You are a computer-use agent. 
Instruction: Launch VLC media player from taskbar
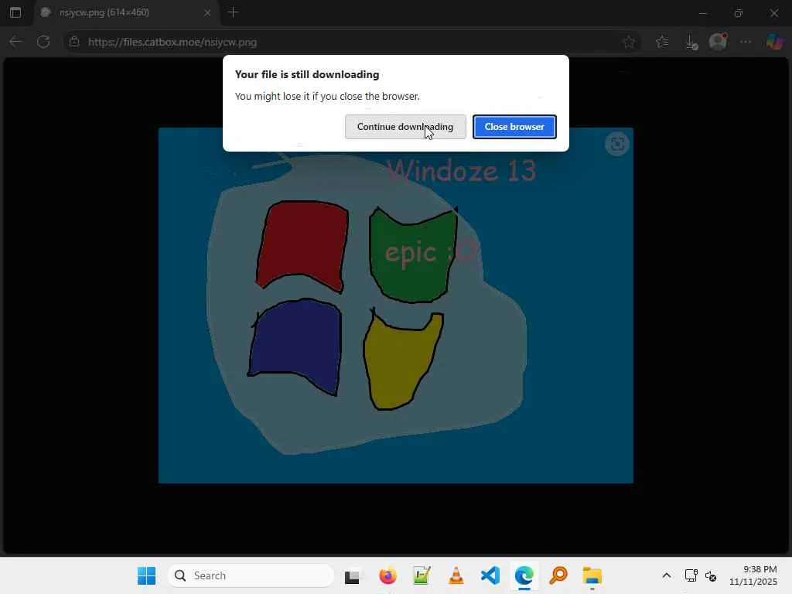pyautogui.click(x=456, y=575)
